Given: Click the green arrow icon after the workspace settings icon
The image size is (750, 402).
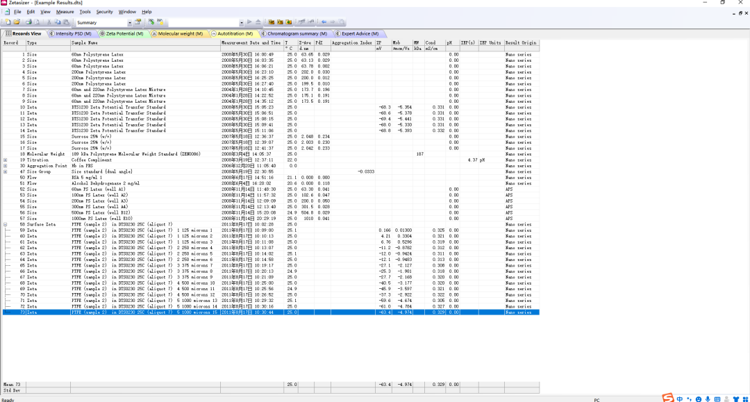Looking at the screenshot, I should 151,22.
